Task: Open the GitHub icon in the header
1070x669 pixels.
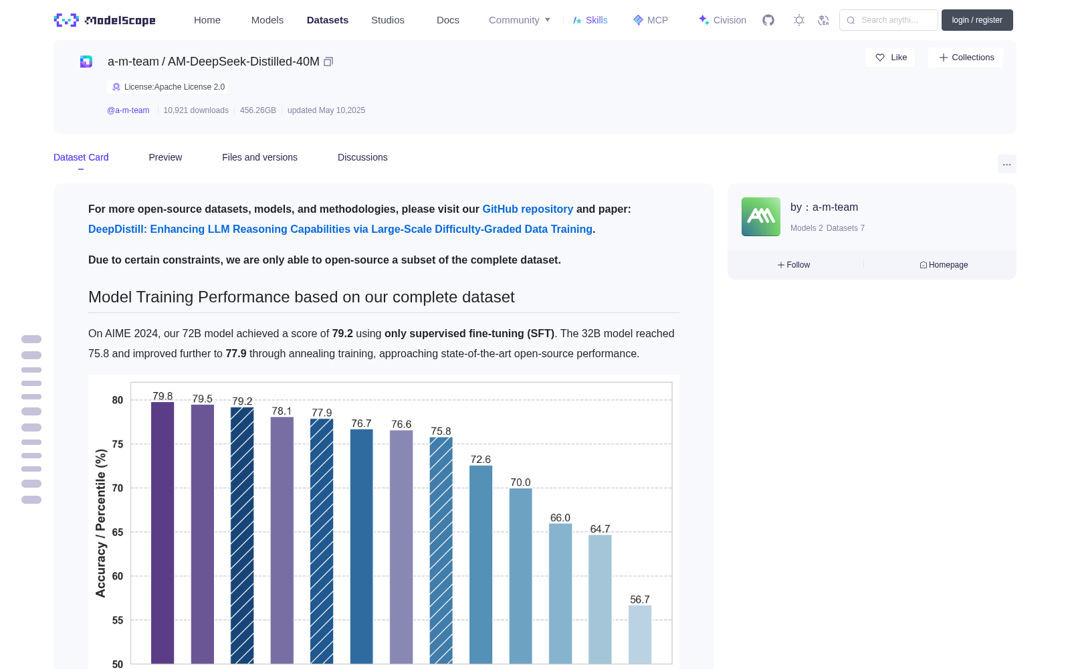Action: (768, 20)
